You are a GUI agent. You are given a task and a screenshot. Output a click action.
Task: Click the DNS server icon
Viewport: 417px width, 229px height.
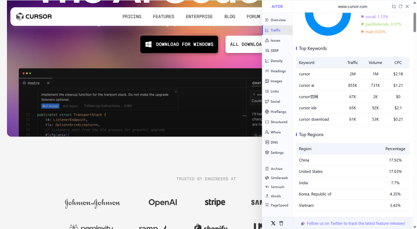[x=267, y=142]
